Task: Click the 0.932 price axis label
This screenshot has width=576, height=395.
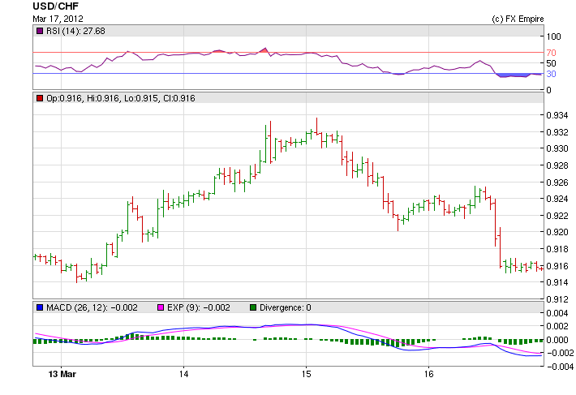Action: click(x=557, y=132)
